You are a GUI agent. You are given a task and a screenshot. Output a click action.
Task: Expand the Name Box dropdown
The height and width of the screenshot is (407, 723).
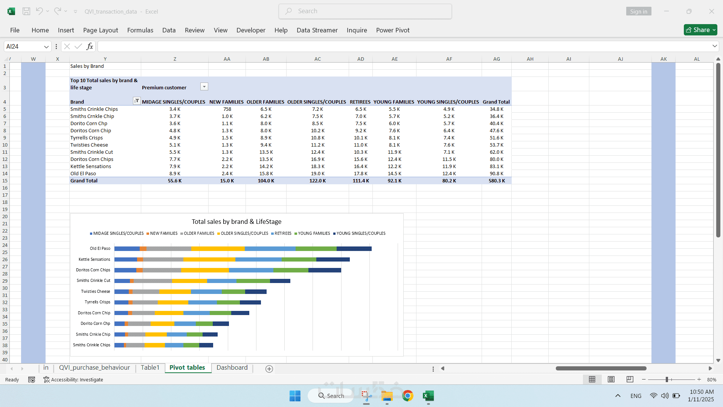[46, 47]
